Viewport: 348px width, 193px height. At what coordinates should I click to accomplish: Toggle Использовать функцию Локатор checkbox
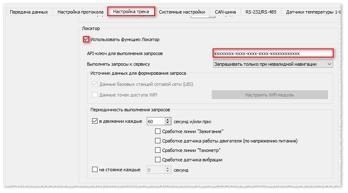point(86,39)
